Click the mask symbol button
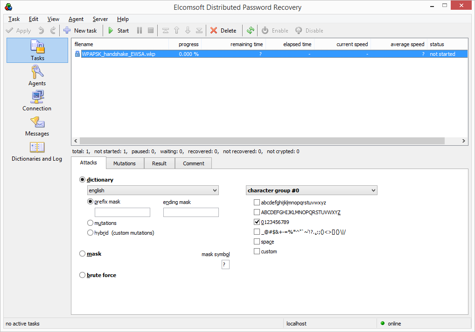The width and height of the screenshot is (475, 332). (x=225, y=264)
